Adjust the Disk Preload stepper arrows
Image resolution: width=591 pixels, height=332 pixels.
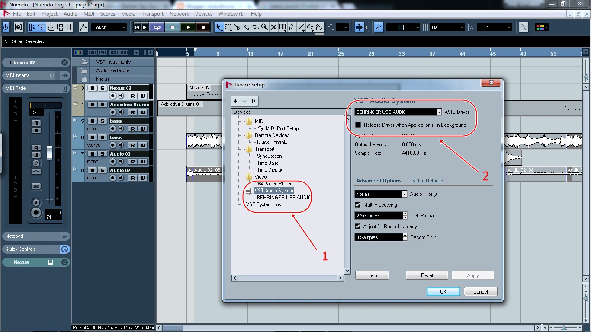405,216
